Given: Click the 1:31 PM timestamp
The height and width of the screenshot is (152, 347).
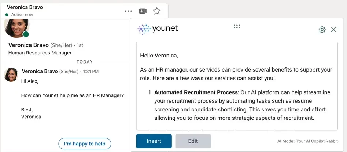Looking at the screenshot, I should 91,72.
